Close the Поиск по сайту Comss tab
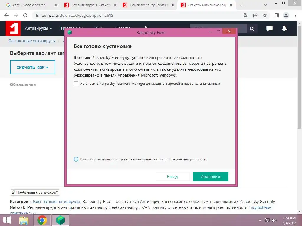 tap(173, 5)
